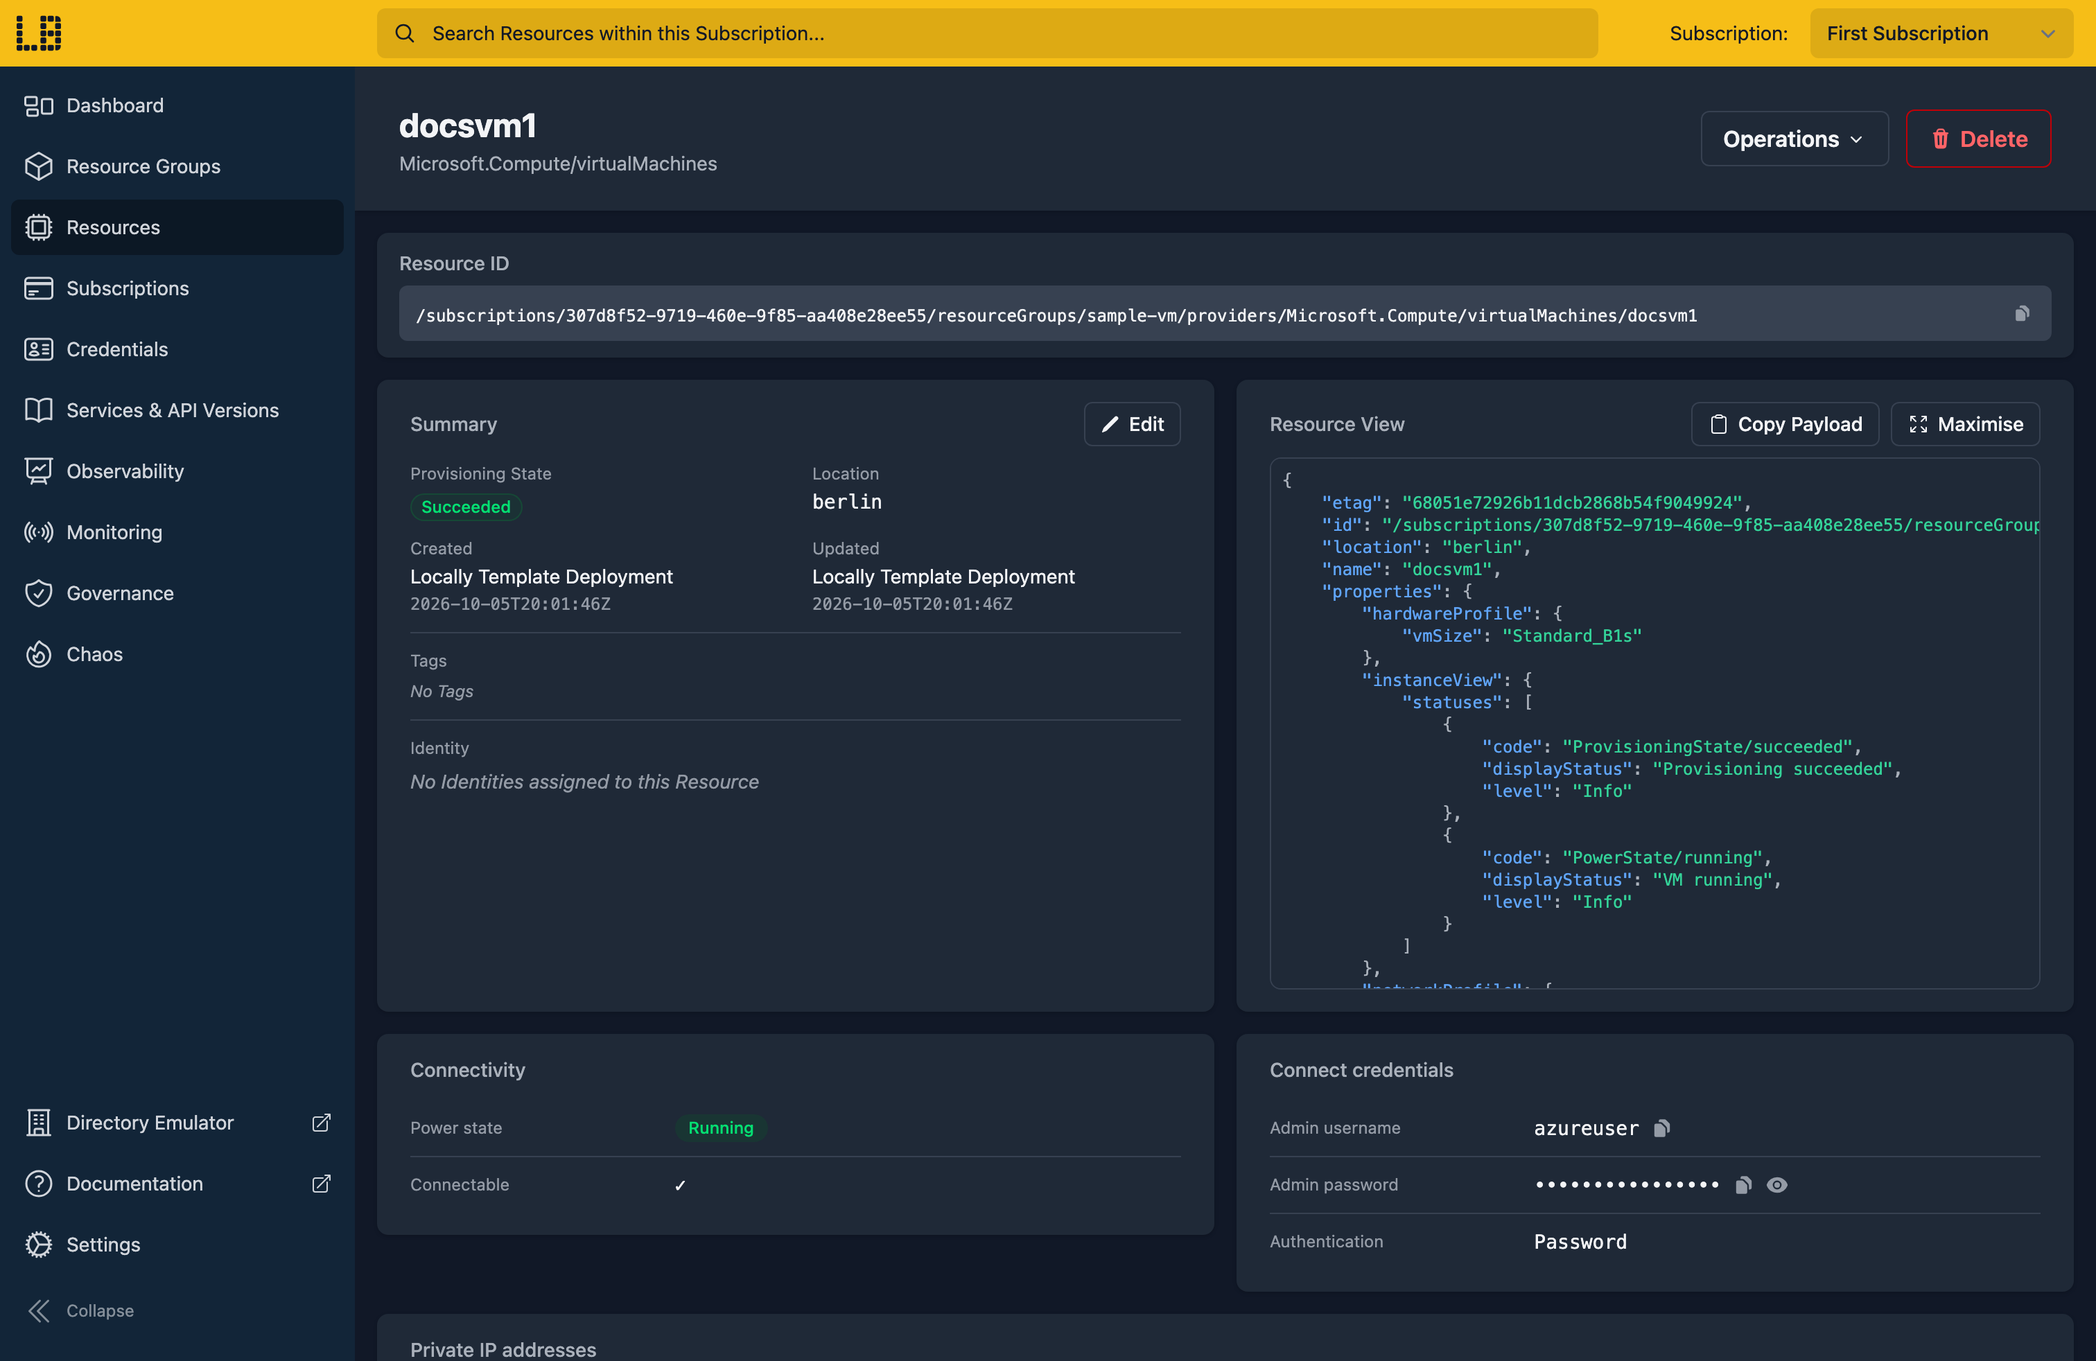The width and height of the screenshot is (2096, 1361).
Task: Click Copy Payload button
Action: tap(1785, 424)
